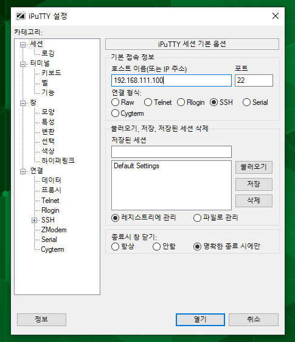This screenshot has height=342, width=295.
Task: Open Telnet settings in category tree
Action: tap(50, 201)
